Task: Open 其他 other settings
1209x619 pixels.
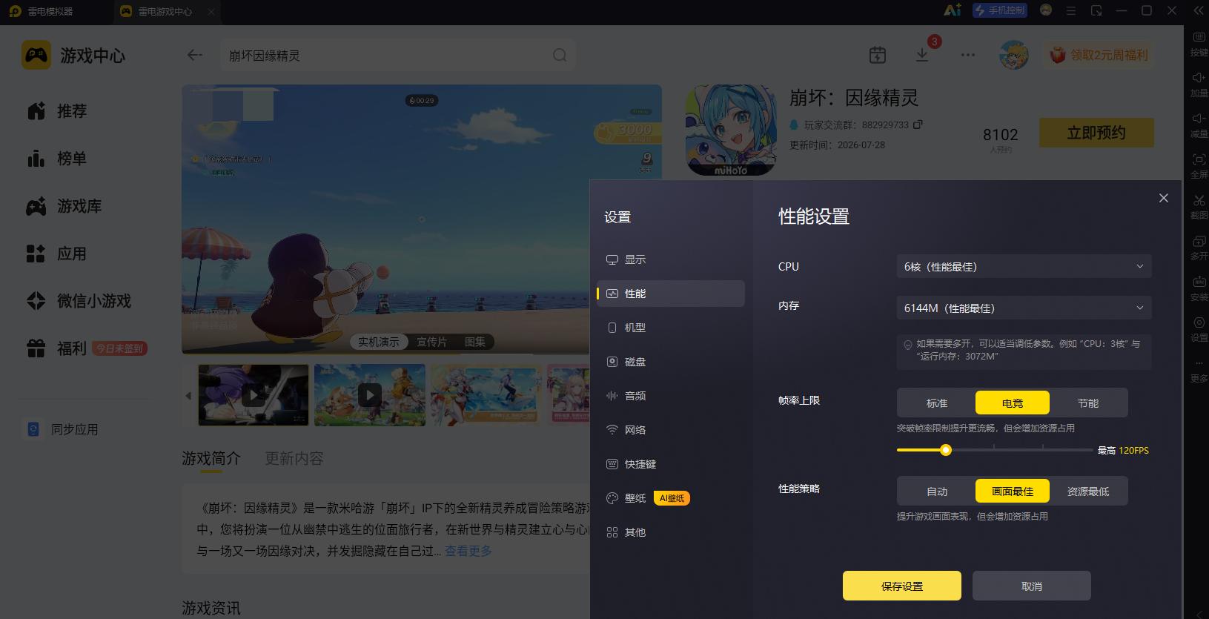Action: point(671,532)
